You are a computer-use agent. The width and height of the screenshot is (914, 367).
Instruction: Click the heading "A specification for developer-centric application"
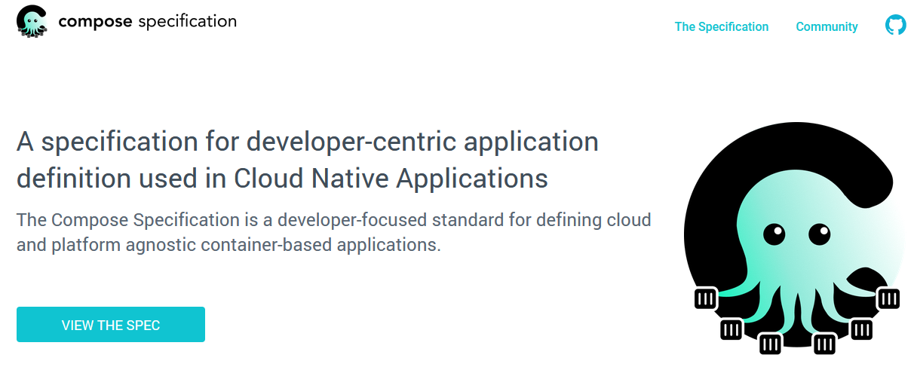(308, 142)
